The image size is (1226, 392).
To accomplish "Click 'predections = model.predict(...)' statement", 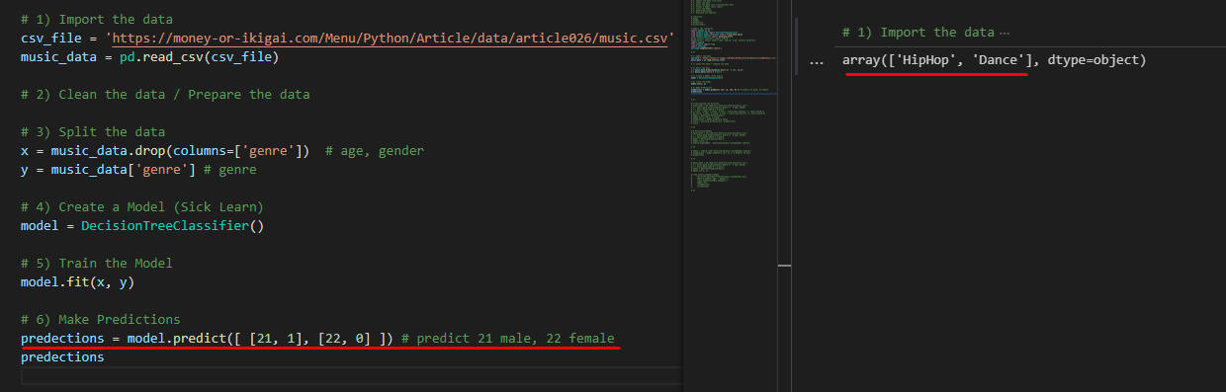I will pos(208,339).
